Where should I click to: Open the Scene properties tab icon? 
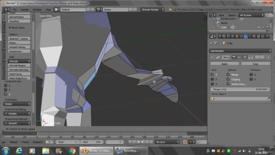[228, 36]
